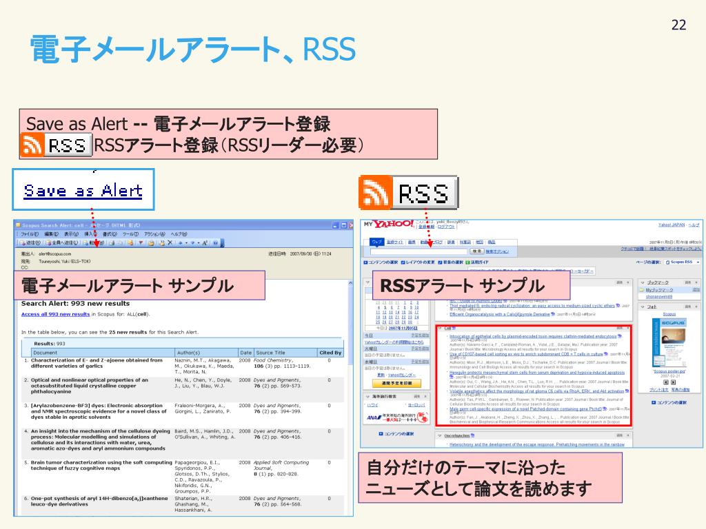Open Intoxication of epithelial cells article link
The height and width of the screenshot is (529, 706).
coord(533,336)
